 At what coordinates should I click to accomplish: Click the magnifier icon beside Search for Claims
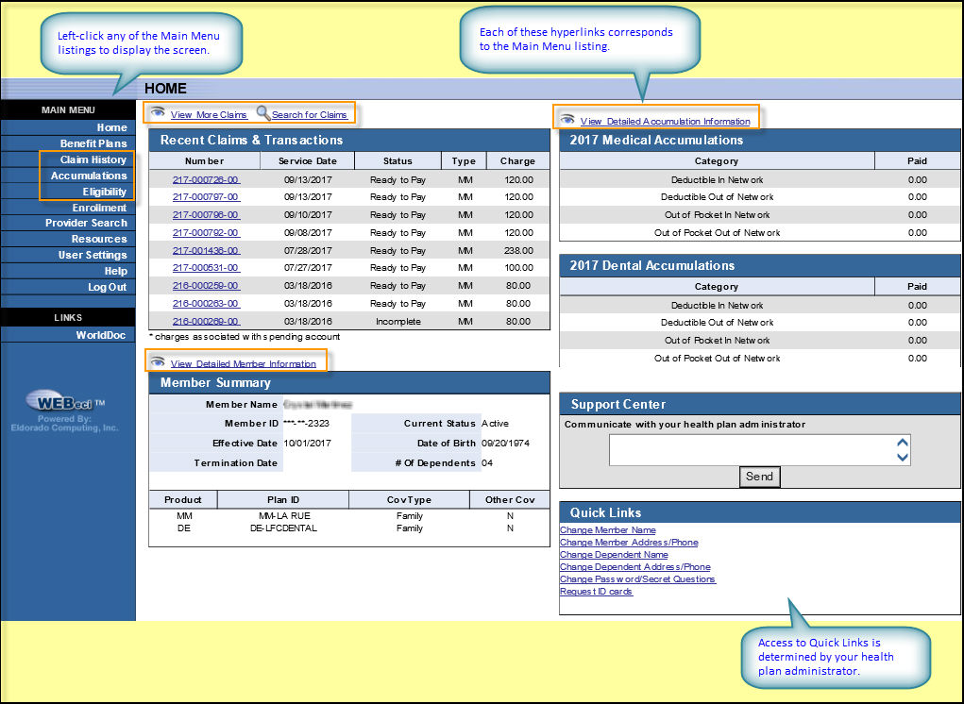click(x=263, y=113)
